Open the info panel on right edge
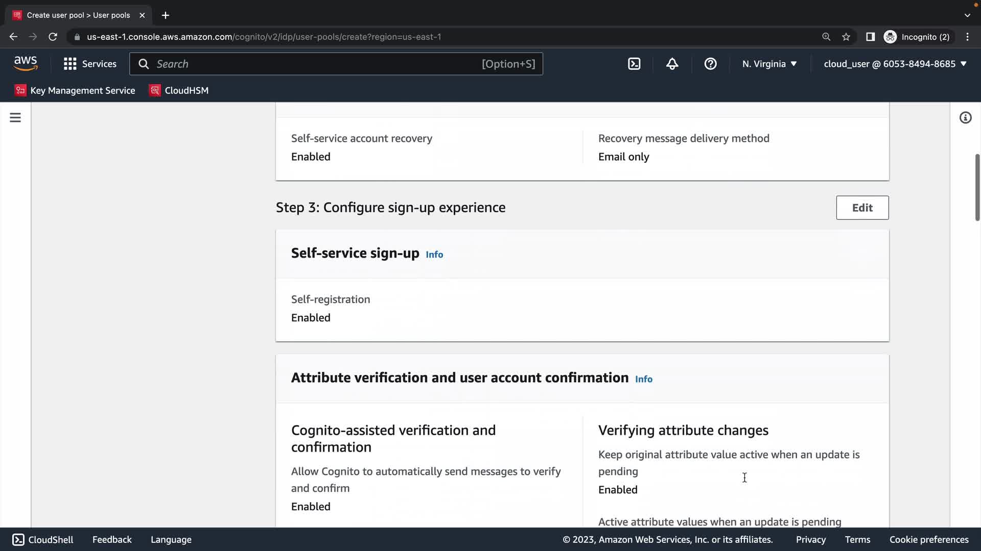This screenshot has height=551, width=981. coord(965,118)
